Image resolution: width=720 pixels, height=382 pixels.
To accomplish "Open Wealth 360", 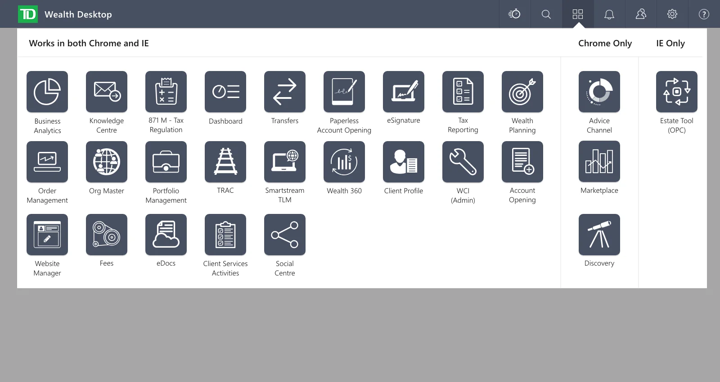I will [x=344, y=162].
